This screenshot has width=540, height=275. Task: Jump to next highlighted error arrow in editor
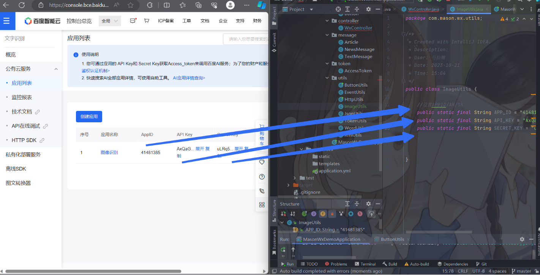[532, 19]
